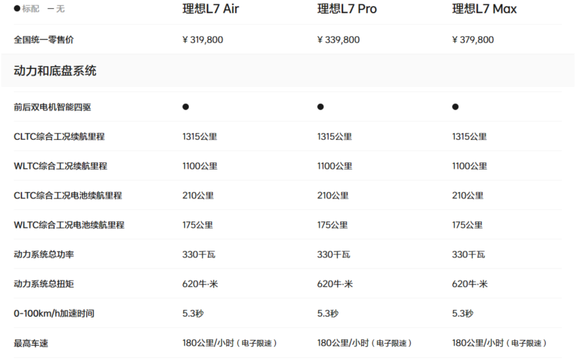
Task: Click the 前后双电机智能四驱 row label
Action: 52,107
